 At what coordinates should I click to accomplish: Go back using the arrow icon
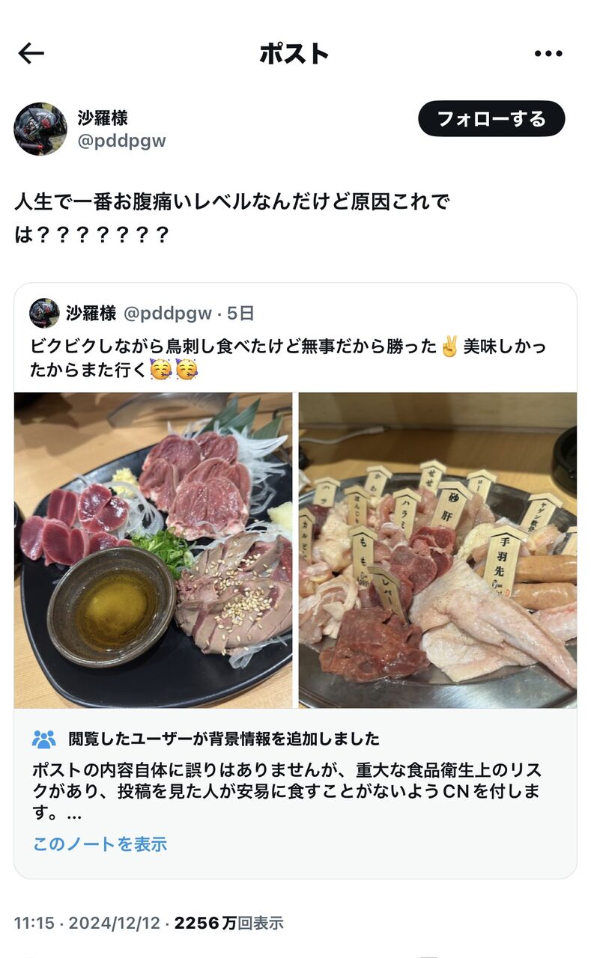click(x=31, y=53)
